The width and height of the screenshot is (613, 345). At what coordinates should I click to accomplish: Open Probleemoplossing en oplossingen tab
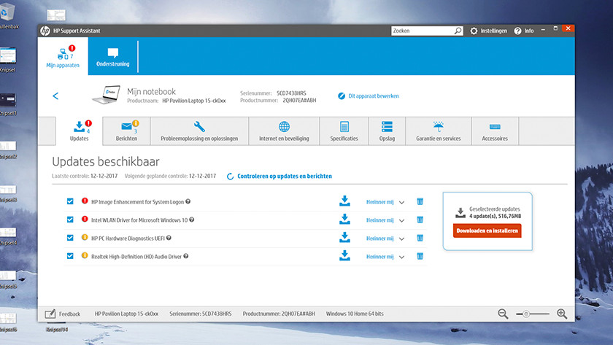[x=199, y=131]
